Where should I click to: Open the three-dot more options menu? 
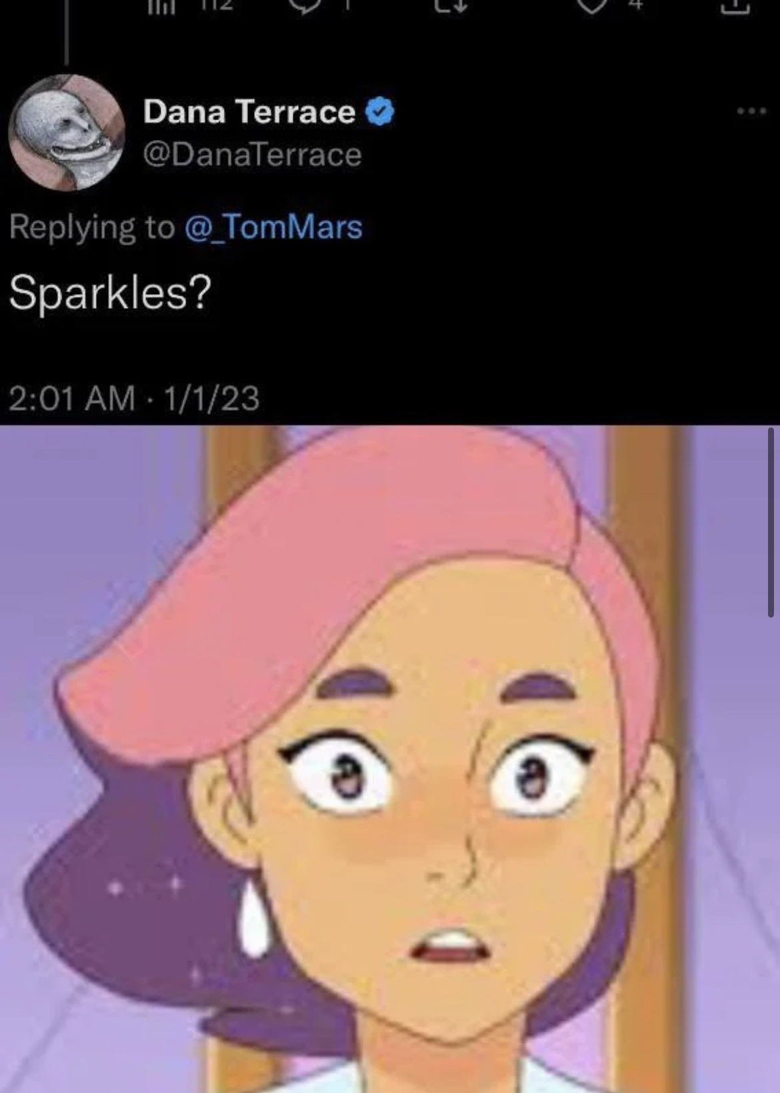click(x=752, y=111)
